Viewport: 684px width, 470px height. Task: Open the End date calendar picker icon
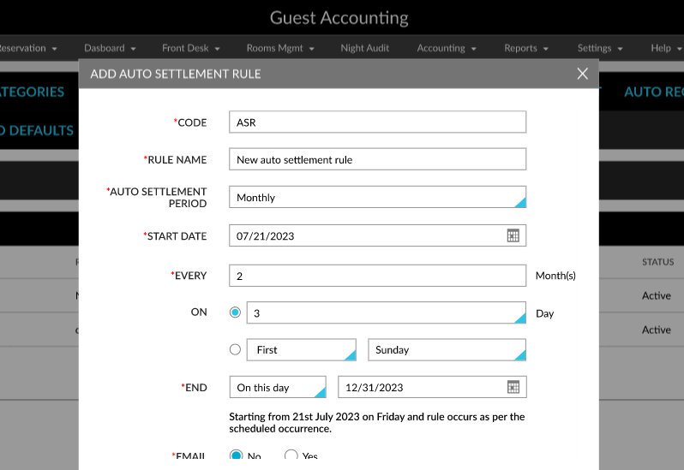pos(513,387)
